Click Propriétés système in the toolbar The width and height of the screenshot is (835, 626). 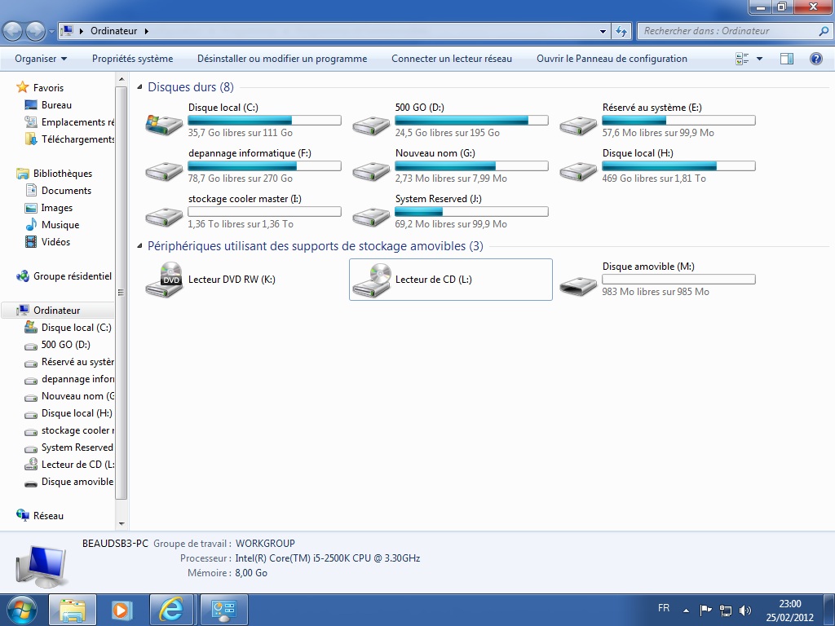(132, 59)
